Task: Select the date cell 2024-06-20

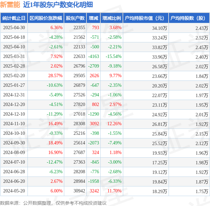Action: tap(14, 181)
